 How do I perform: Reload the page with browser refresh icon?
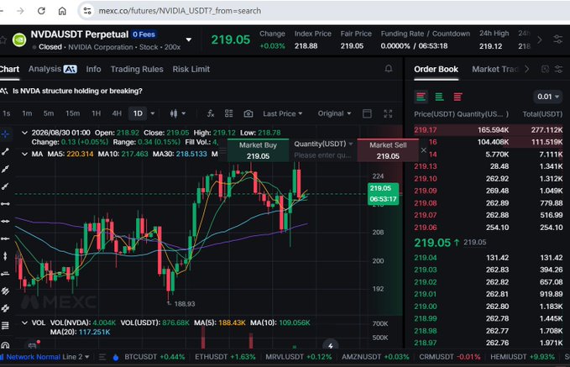pyautogui.click(x=41, y=11)
